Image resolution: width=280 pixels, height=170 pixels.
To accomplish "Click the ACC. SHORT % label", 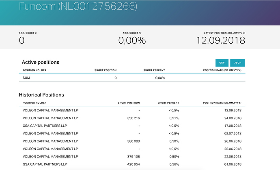I will (x=132, y=33).
